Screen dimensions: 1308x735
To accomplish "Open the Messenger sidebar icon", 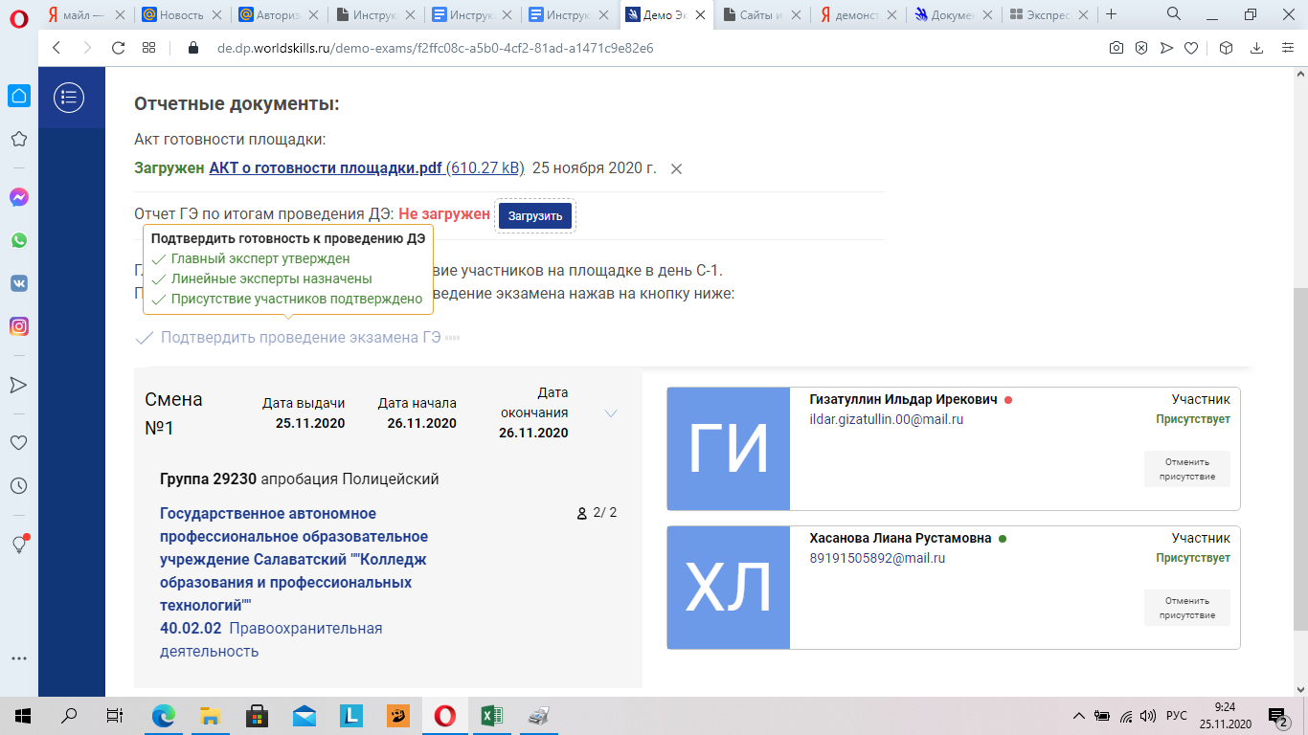I will [x=18, y=197].
